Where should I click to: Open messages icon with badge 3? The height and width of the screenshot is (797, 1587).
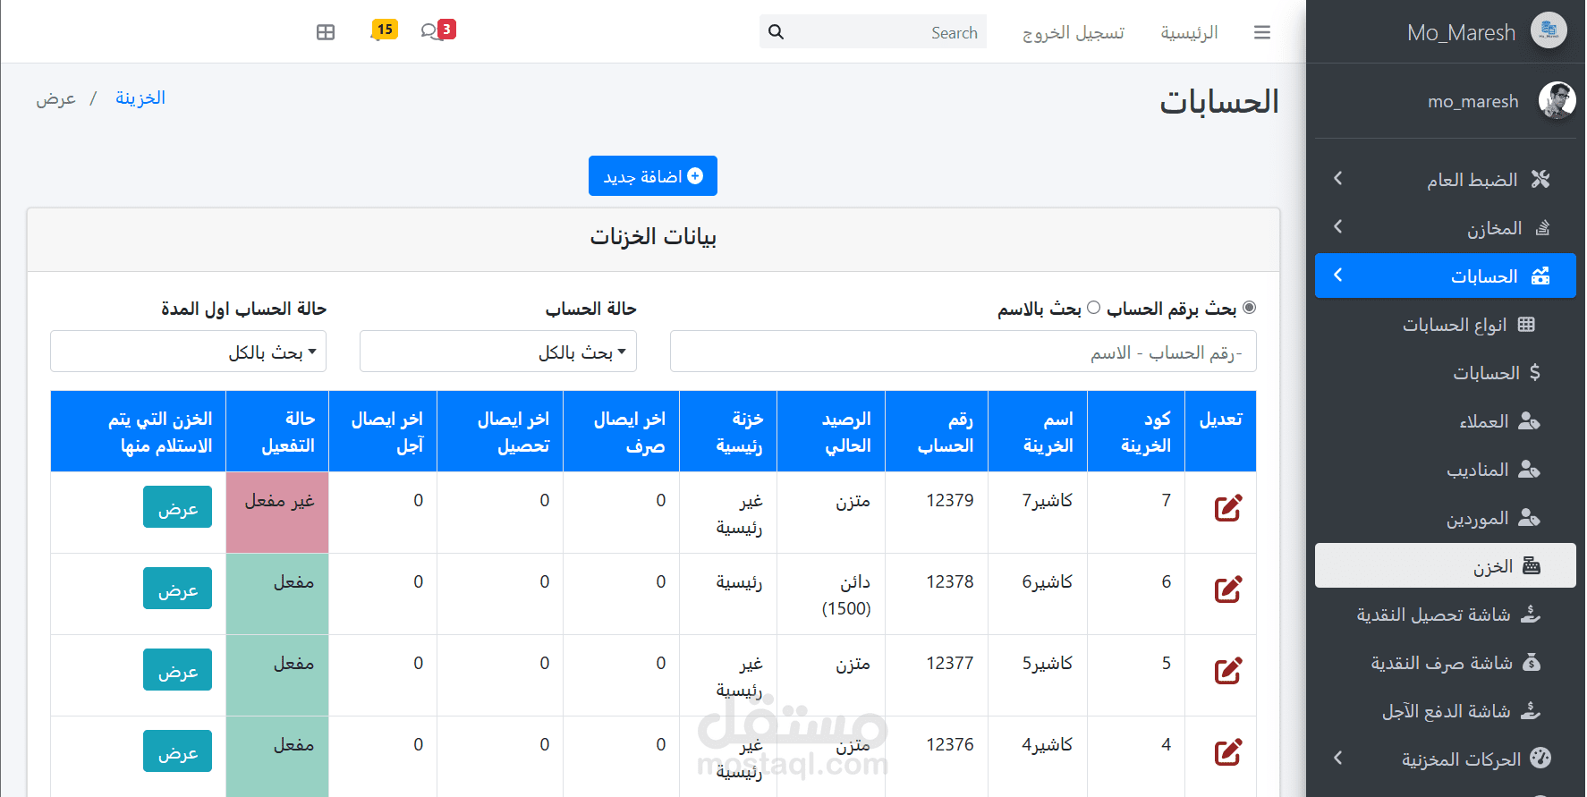click(437, 30)
